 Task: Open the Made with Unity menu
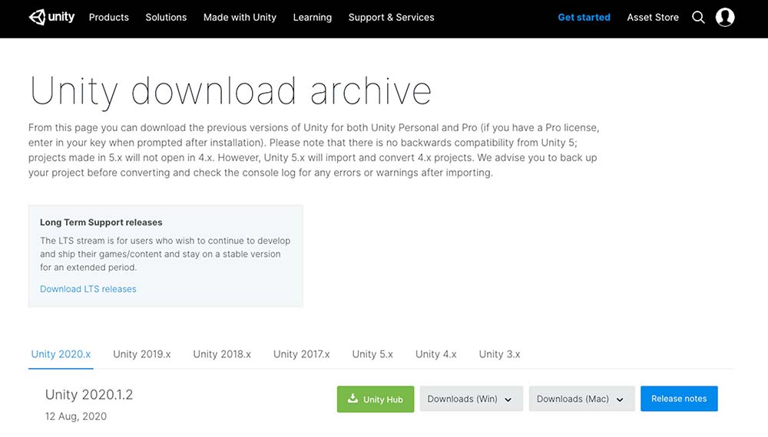[240, 17]
